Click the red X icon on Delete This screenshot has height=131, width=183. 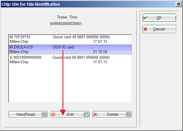point(95,115)
